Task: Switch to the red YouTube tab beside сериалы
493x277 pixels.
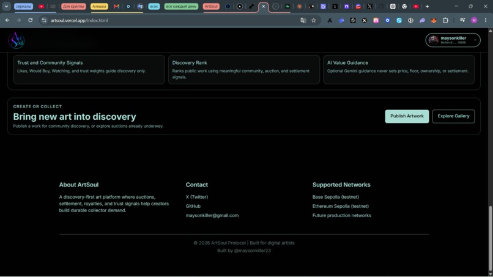Action: pos(41,6)
